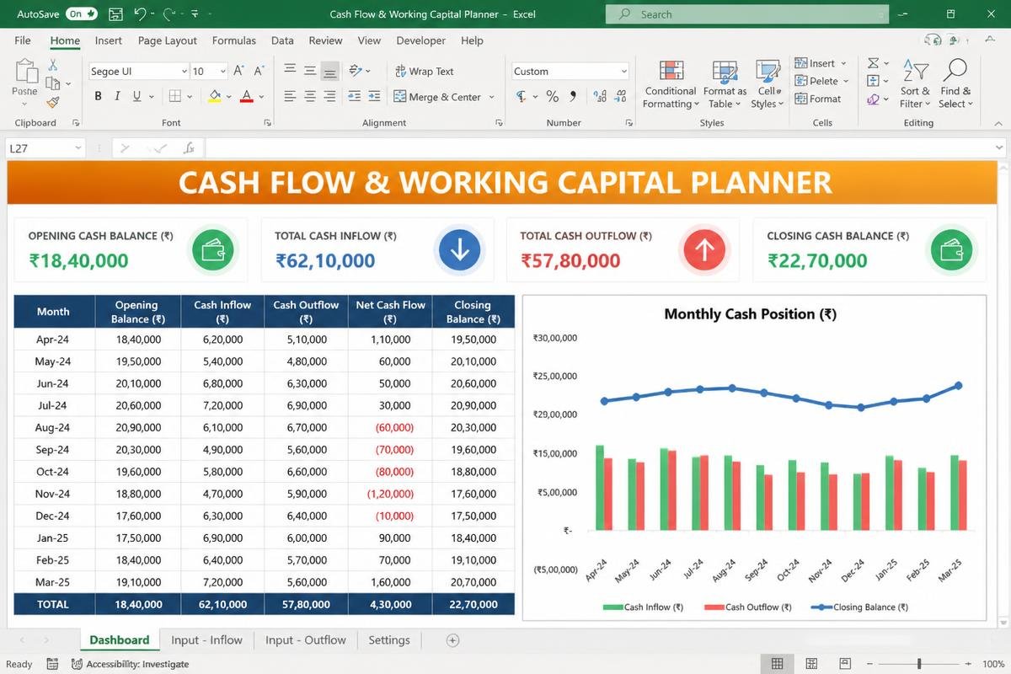The width and height of the screenshot is (1011, 674).
Task: Click the Clear eraser icon
Action: click(873, 99)
